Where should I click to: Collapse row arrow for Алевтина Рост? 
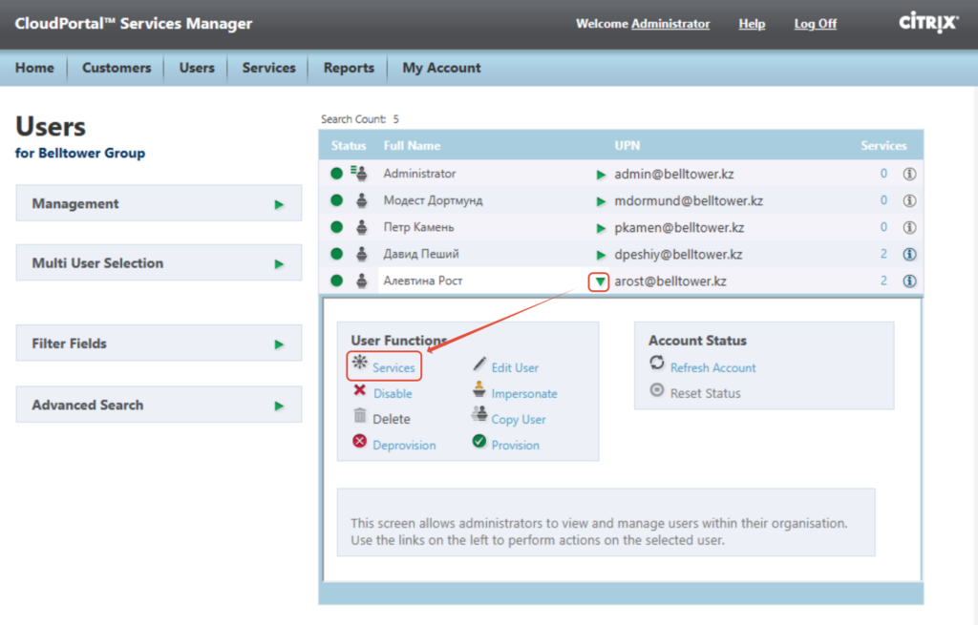coord(600,281)
